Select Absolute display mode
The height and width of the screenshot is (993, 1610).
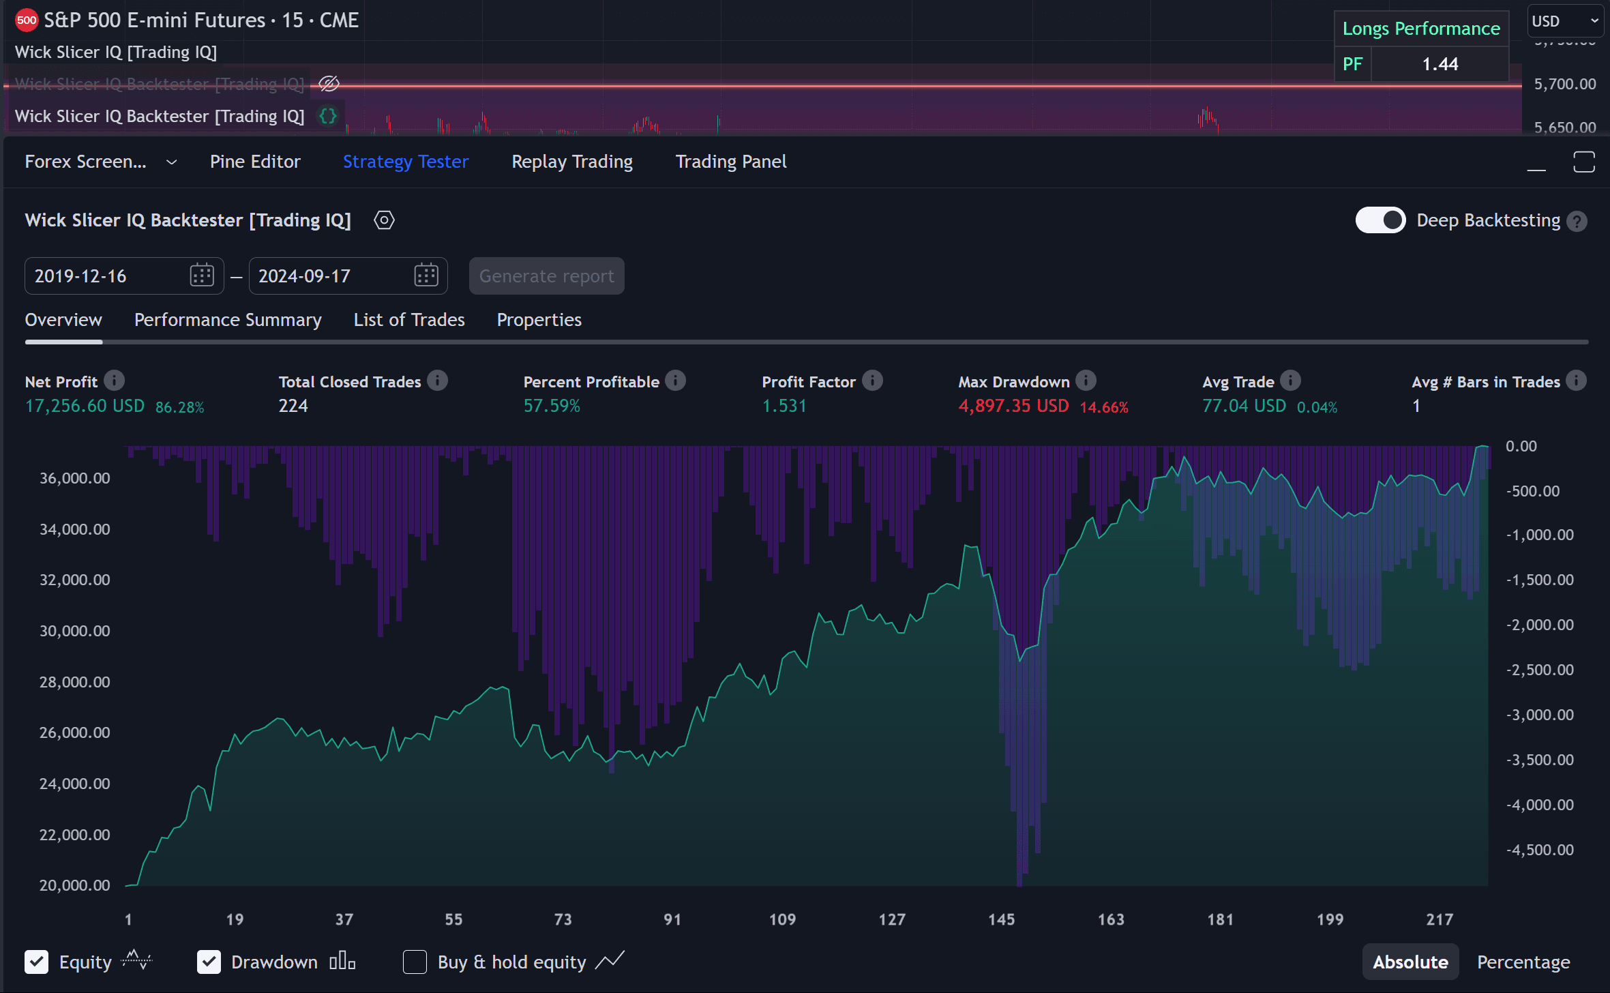coord(1410,962)
